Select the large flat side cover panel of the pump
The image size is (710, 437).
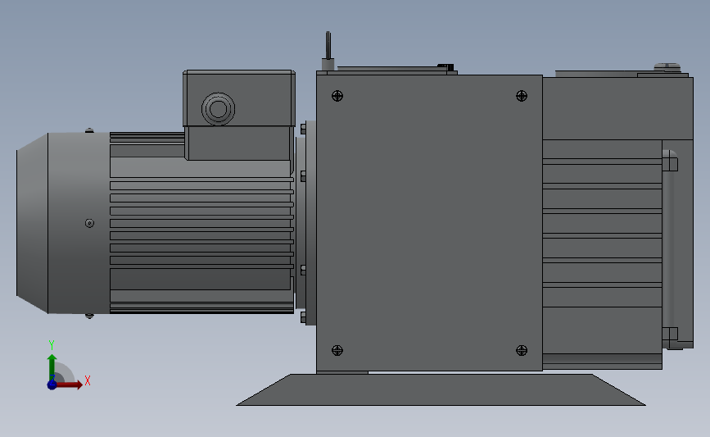[429, 223]
